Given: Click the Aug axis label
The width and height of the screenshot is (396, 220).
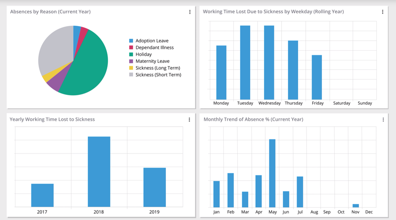Looking at the screenshot, I should [314, 212].
